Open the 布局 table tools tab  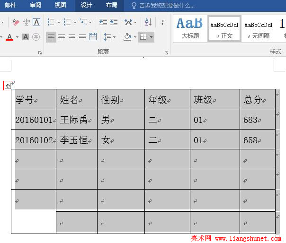tap(111, 5)
